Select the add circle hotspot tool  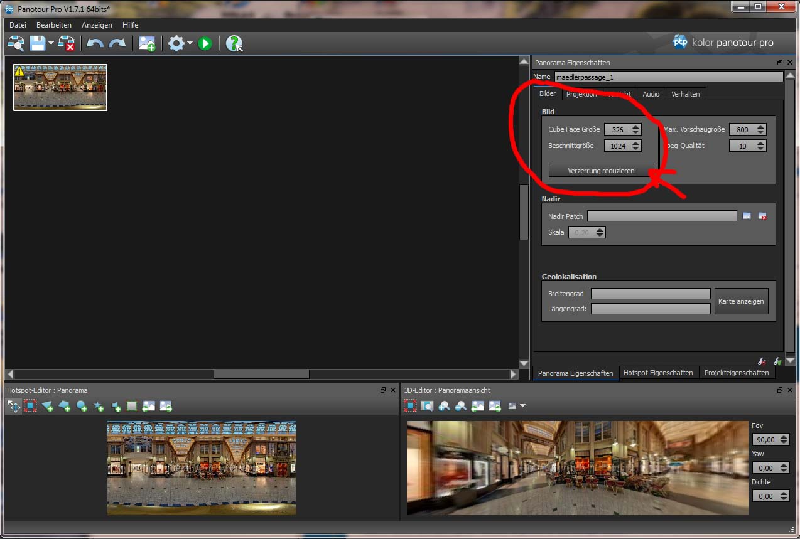coord(82,406)
